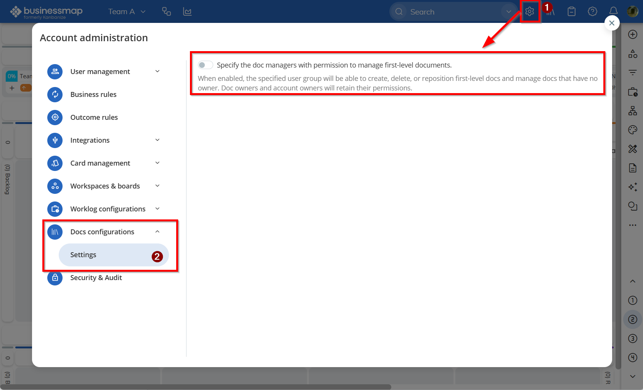Click the plus circle icon in sidebar
Image resolution: width=643 pixels, height=390 pixels.
pos(633,34)
